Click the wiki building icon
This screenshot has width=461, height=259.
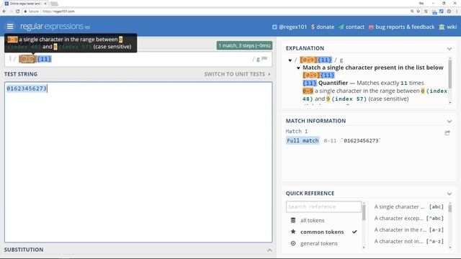tap(442, 27)
